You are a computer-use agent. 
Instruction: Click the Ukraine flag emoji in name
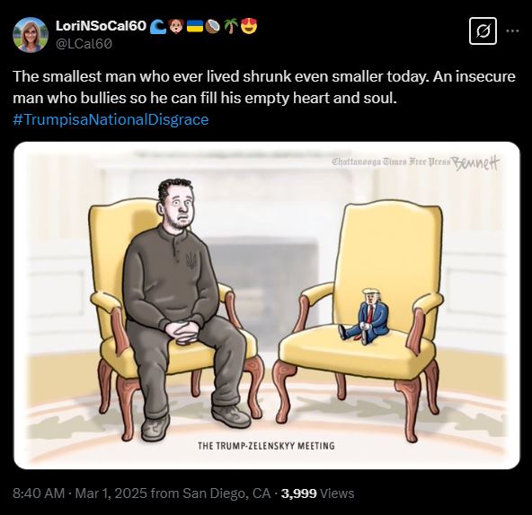click(x=195, y=26)
